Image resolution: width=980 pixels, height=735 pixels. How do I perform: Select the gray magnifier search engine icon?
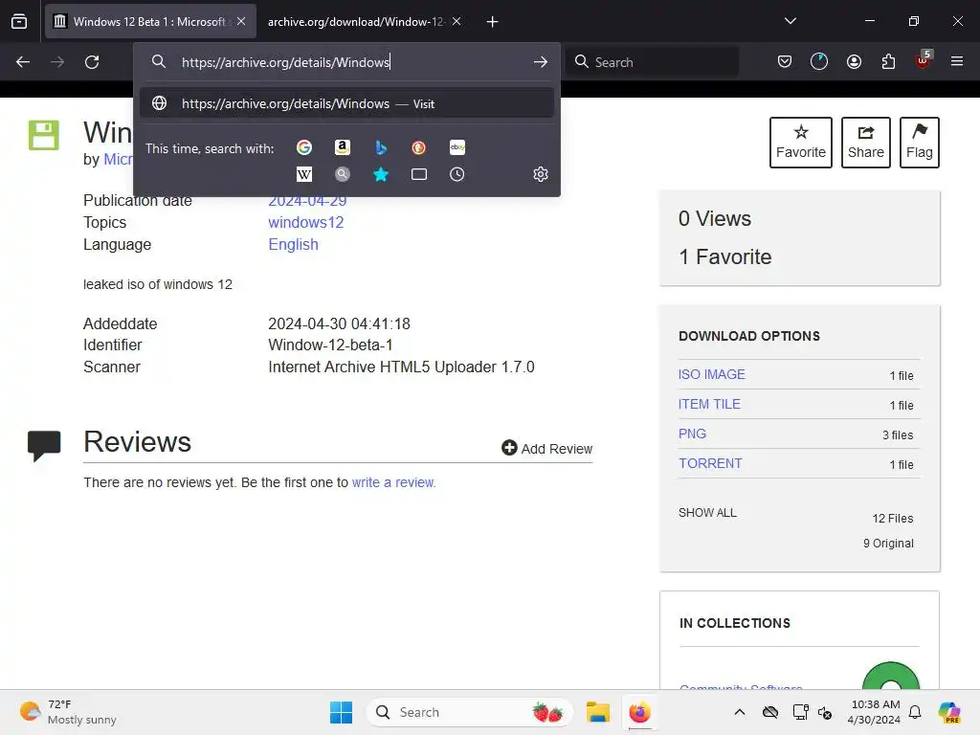point(342,174)
